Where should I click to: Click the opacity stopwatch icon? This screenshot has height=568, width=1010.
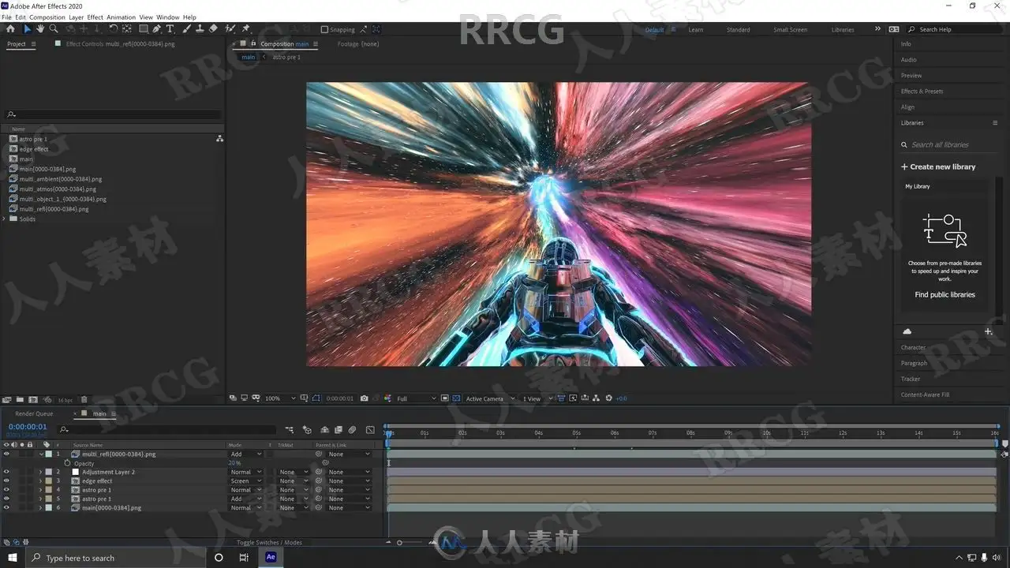[x=67, y=463]
